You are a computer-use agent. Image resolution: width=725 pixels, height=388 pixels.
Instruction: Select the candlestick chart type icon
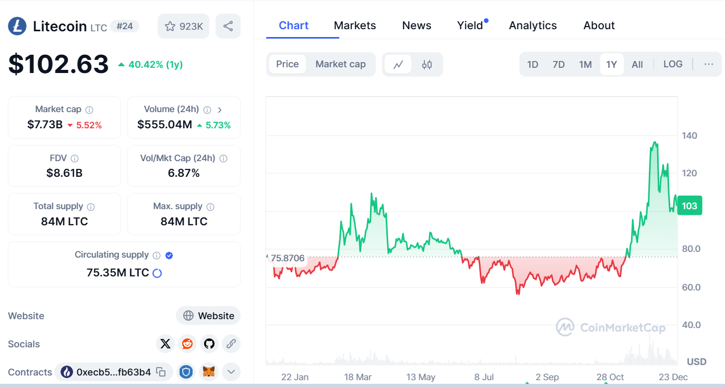tap(427, 65)
